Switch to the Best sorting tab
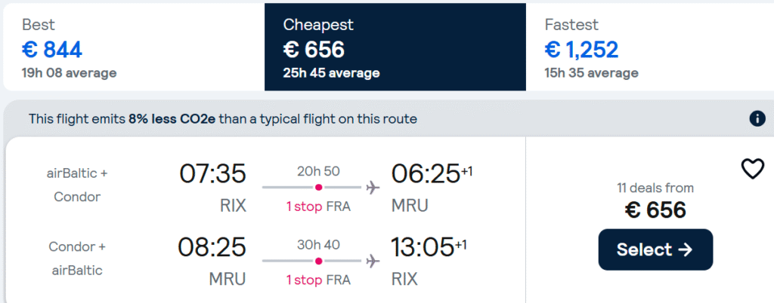This screenshot has height=303, width=774. pos(134,47)
